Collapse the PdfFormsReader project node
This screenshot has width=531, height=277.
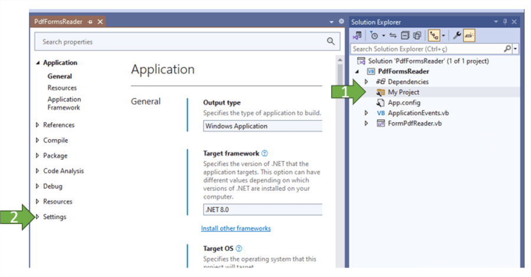pyautogui.click(x=357, y=71)
